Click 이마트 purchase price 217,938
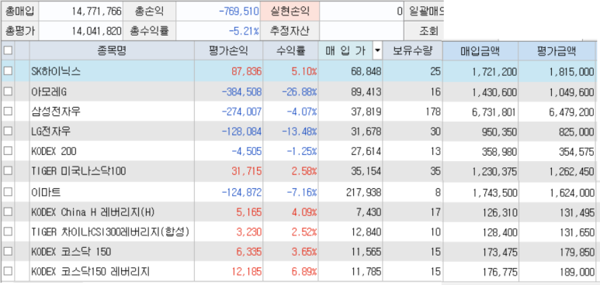Viewport: 600px width, 285px height. [364, 192]
